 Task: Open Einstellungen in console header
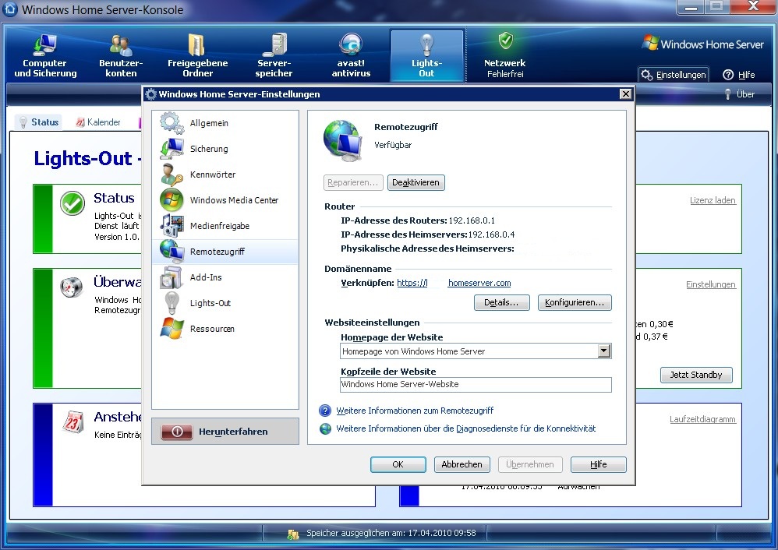click(674, 75)
